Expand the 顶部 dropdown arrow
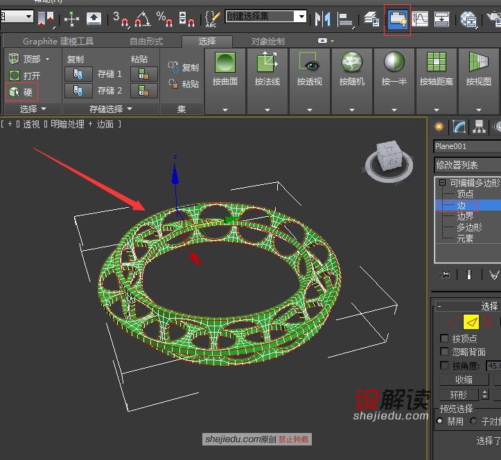501x460 pixels. click(x=48, y=59)
